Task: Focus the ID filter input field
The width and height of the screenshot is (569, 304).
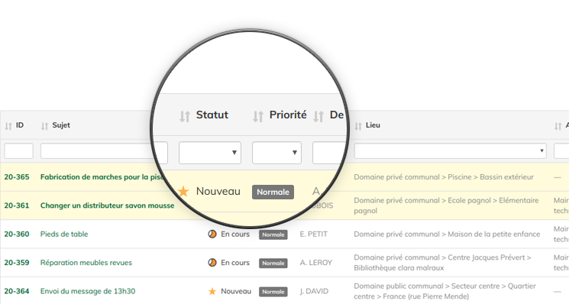Action: click(x=19, y=150)
